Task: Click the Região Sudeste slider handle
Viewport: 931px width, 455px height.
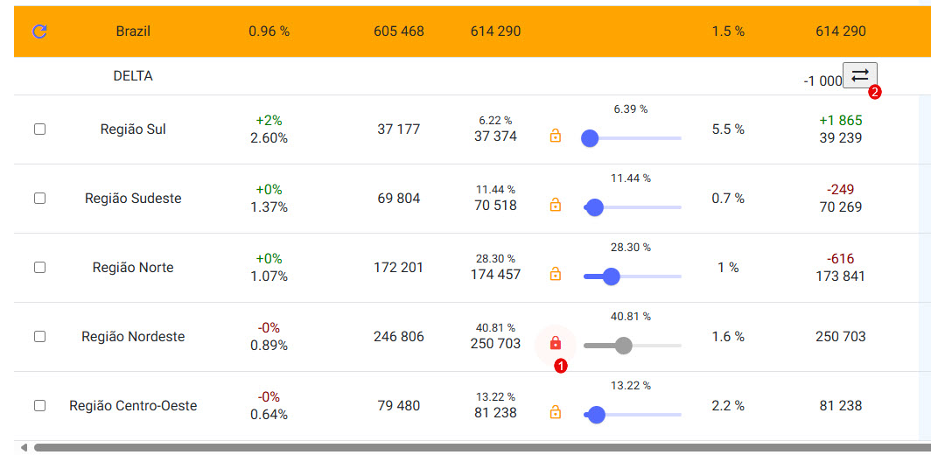Action: click(x=595, y=207)
